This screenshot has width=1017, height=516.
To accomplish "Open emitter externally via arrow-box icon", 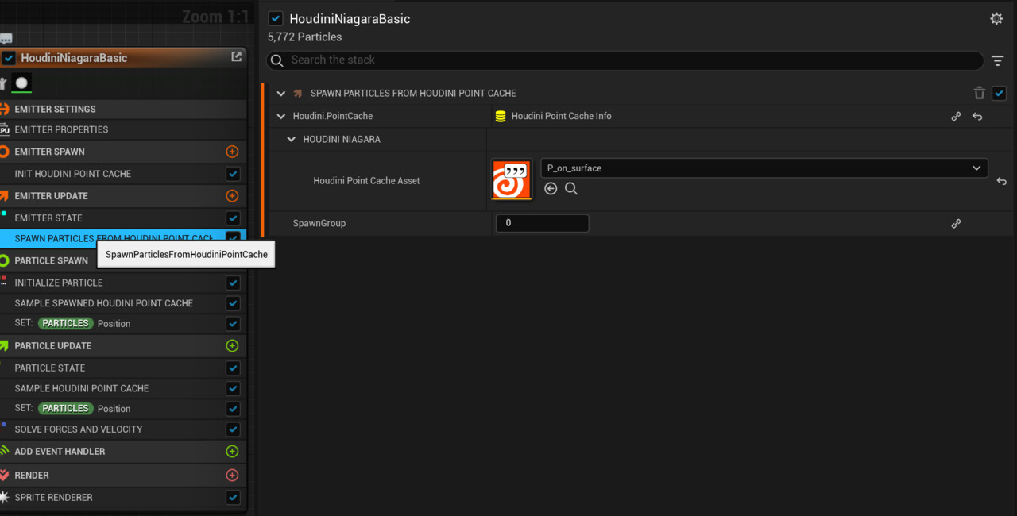I will click(x=236, y=56).
